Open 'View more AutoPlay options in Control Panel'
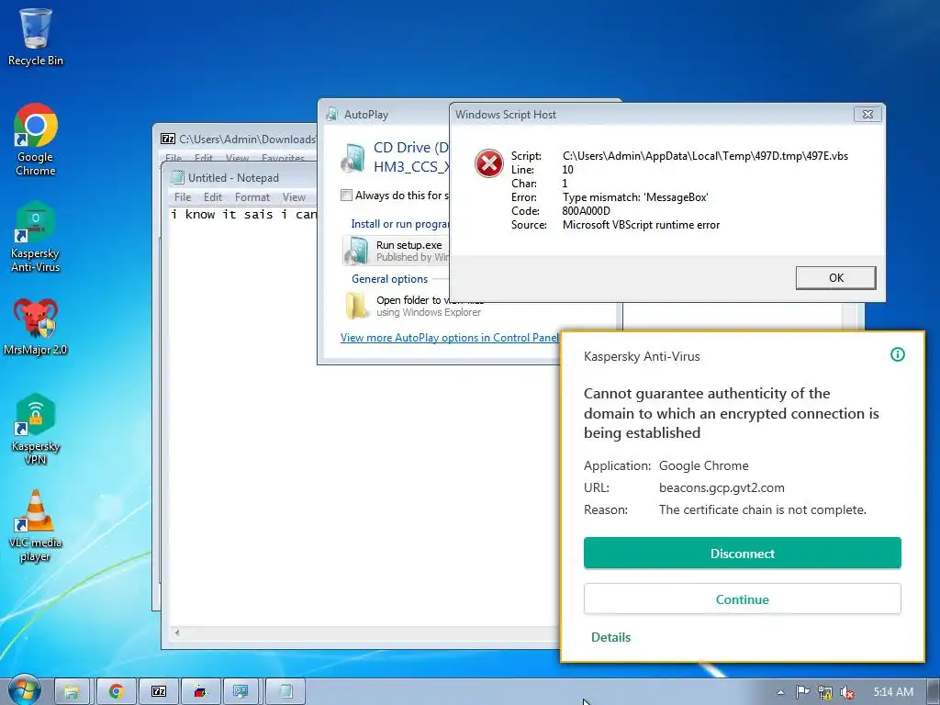The height and width of the screenshot is (705, 940). tap(450, 338)
